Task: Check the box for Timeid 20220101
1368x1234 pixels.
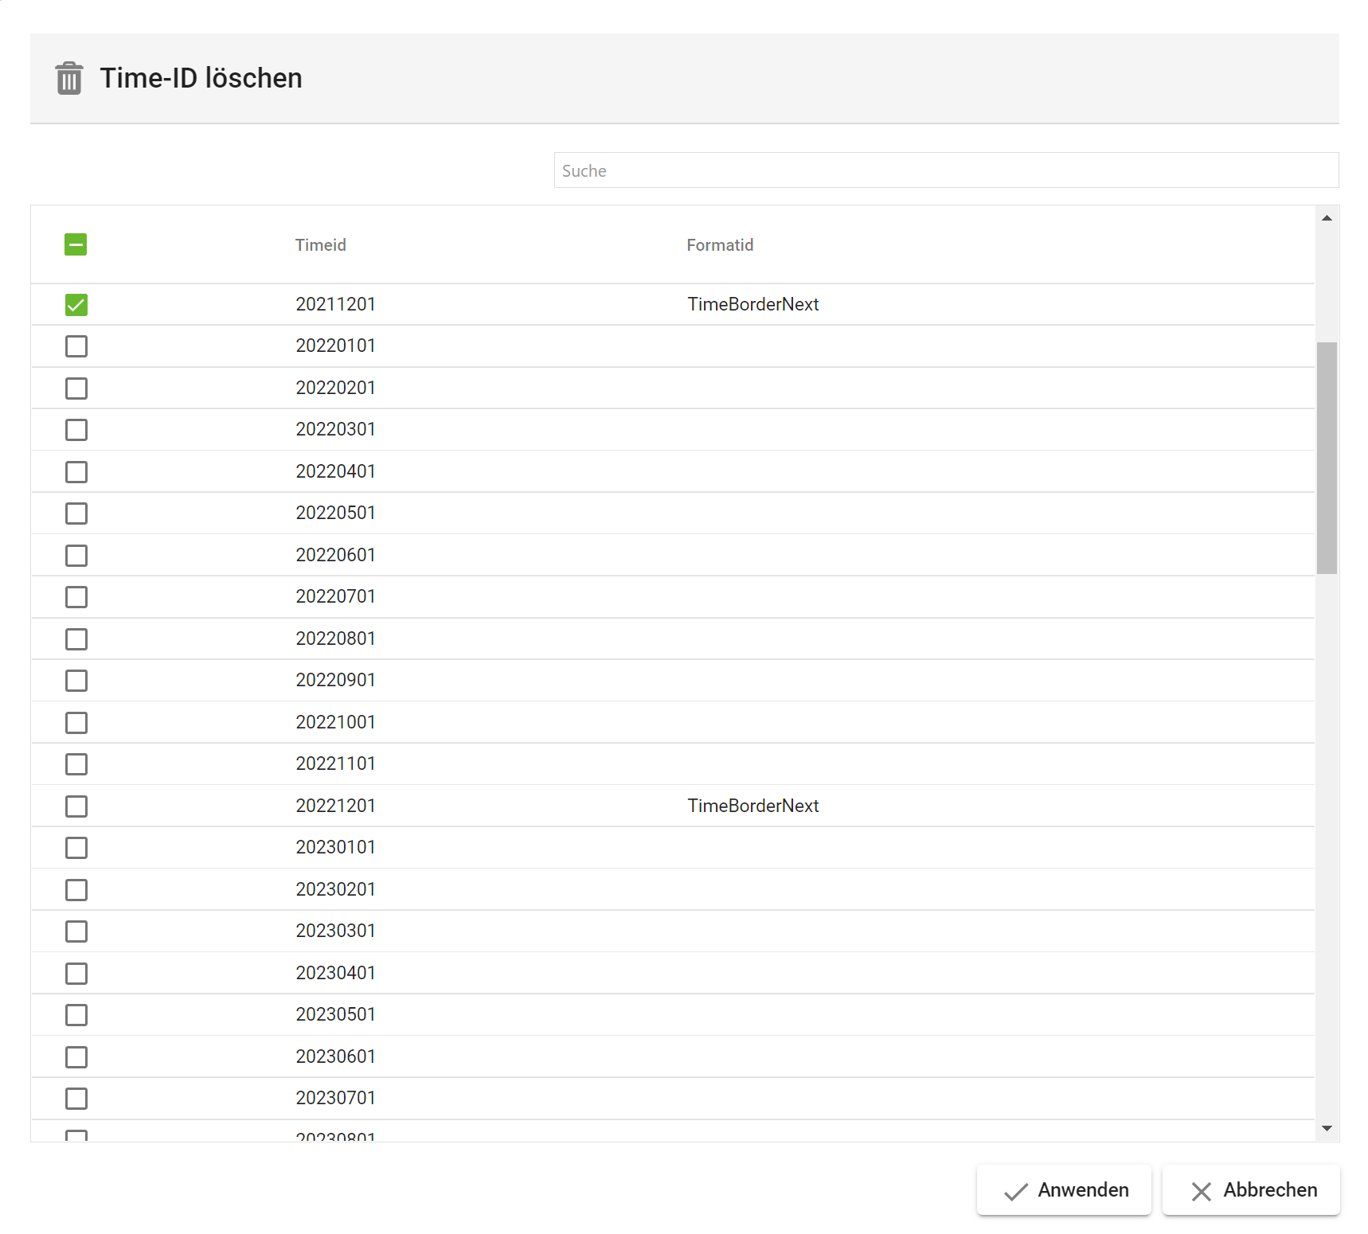Action: [76, 346]
